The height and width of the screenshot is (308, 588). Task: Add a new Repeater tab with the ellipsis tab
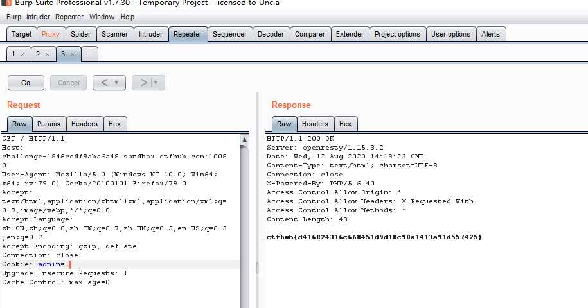click(x=89, y=55)
